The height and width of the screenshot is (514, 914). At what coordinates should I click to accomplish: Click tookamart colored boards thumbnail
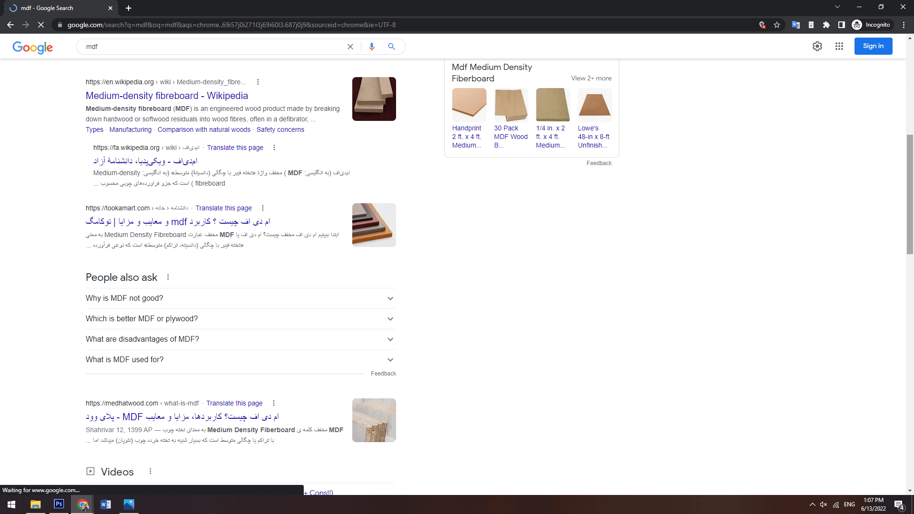[374, 225]
